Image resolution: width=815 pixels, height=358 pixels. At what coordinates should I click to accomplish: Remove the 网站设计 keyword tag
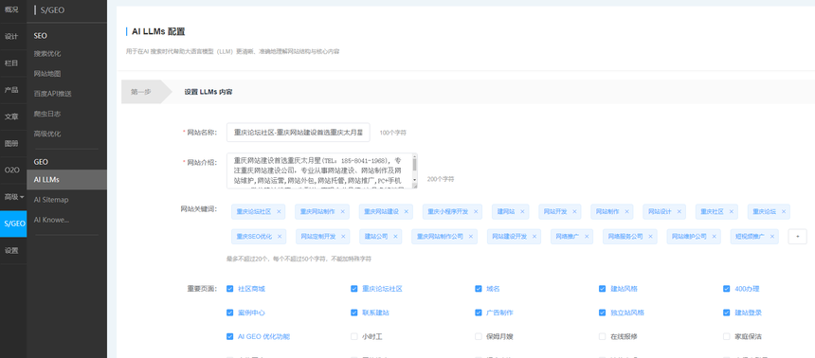679,211
